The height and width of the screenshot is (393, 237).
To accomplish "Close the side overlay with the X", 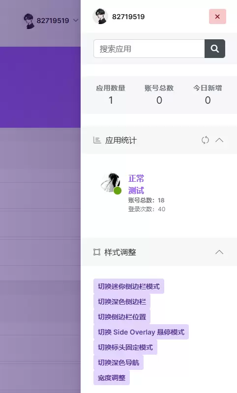I will coord(217,17).
